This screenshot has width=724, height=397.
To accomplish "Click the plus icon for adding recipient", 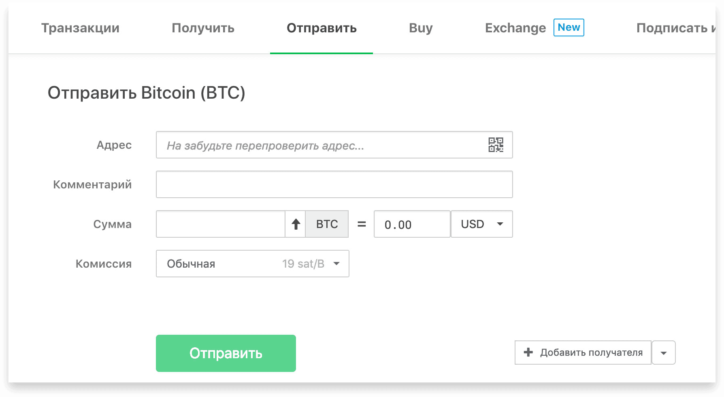I will (x=528, y=352).
